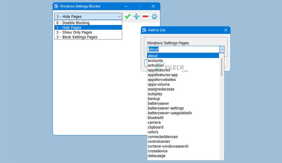The image size is (282, 163).
Task: Choose 'autoplay' page entry
Action: (x=183, y=94)
